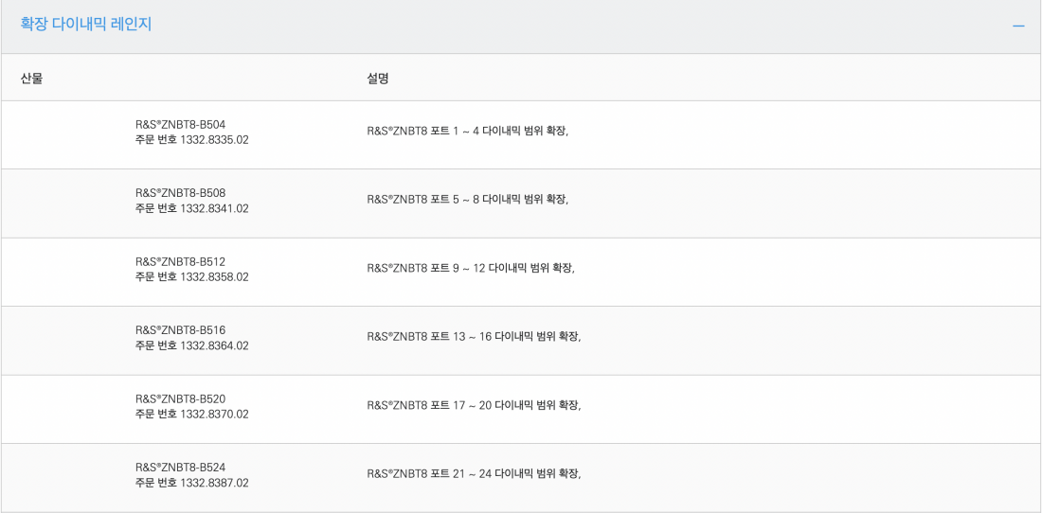Click description for ports 1 ~ 4

[x=468, y=131]
